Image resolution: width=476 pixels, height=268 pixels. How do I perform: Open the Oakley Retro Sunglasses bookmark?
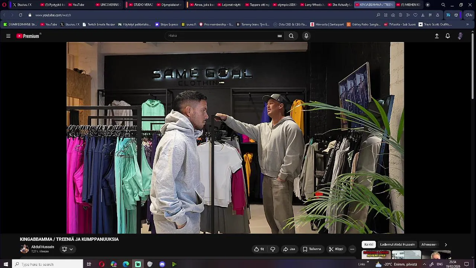pos(364,25)
